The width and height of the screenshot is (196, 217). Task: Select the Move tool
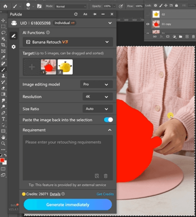pos(3,21)
